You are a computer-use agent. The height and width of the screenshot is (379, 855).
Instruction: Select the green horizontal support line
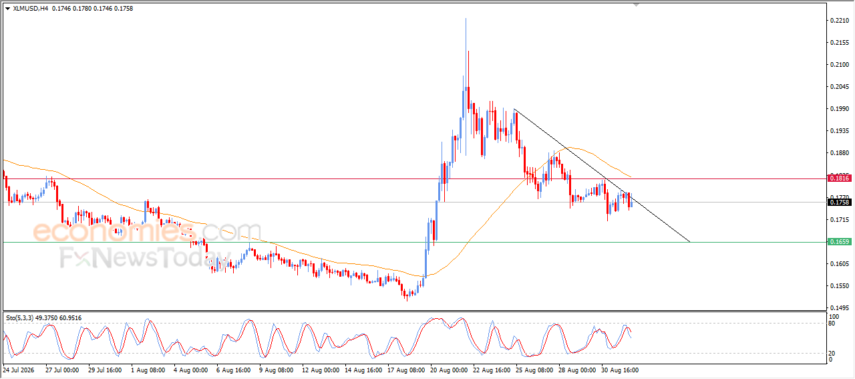(414, 242)
